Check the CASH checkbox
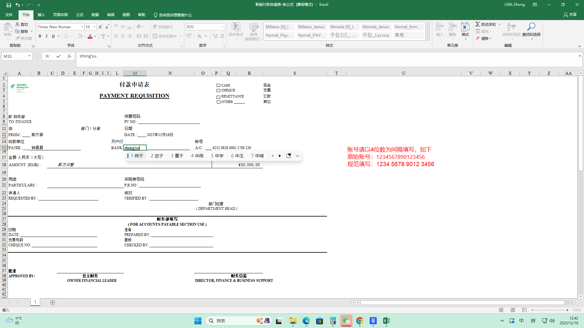 click(218, 85)
